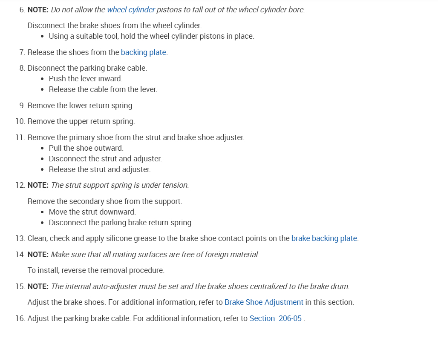Click 'Release the cable from the lever' bullet
This screenshot has height=341, width=438.
103,89
